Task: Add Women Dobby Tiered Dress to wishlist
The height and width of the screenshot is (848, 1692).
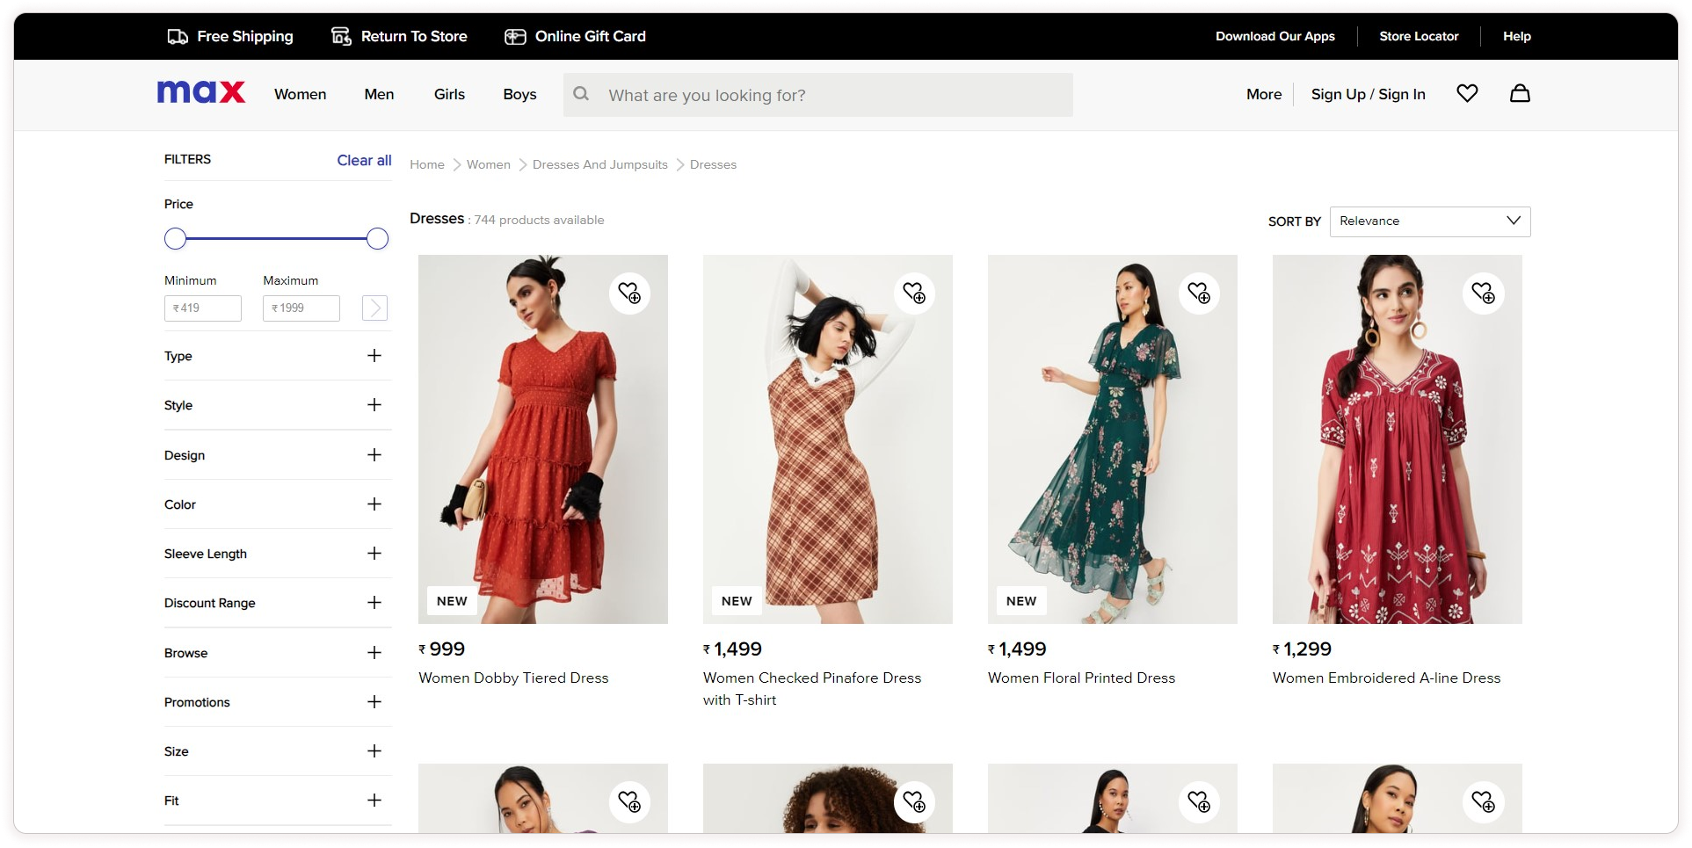Action: pos(629,293)
